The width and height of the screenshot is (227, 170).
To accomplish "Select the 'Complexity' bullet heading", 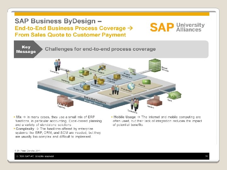I will click(x=25, y=129).
